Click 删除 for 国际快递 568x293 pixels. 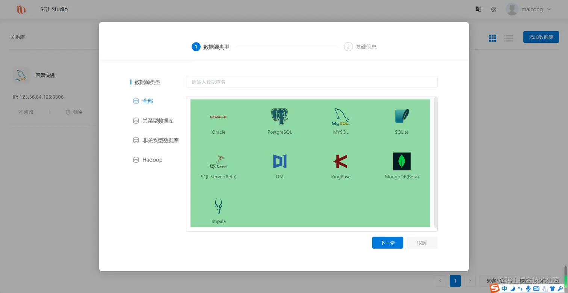[x=74, y=112]
